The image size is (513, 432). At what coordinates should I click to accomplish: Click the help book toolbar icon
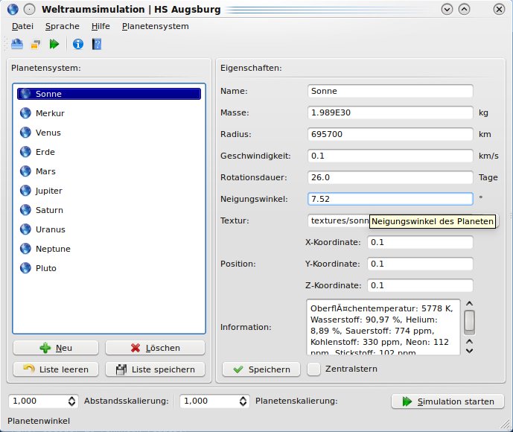point(96,45)
